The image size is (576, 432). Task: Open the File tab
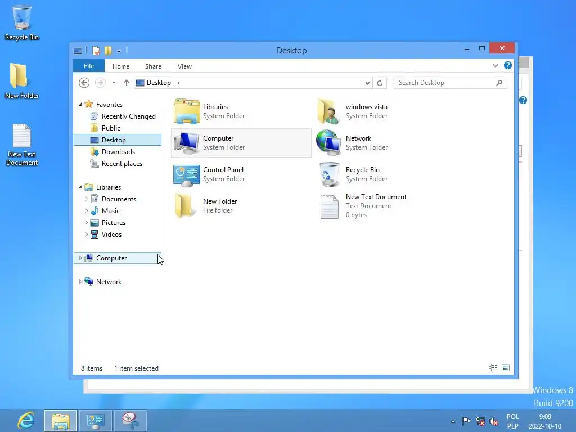(89, 66)
